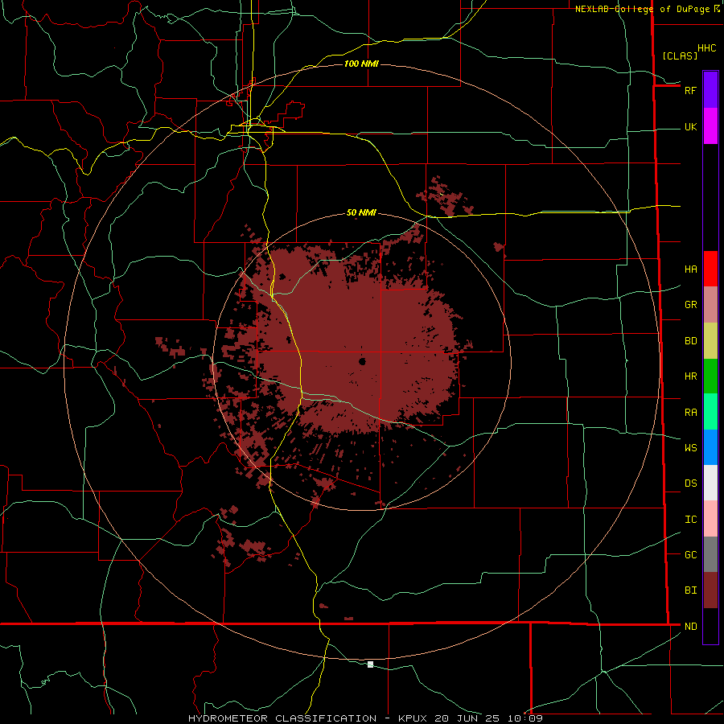Select the yellow BD legend swatch
This screenshot has height=724, width=724.
[710, 341]
